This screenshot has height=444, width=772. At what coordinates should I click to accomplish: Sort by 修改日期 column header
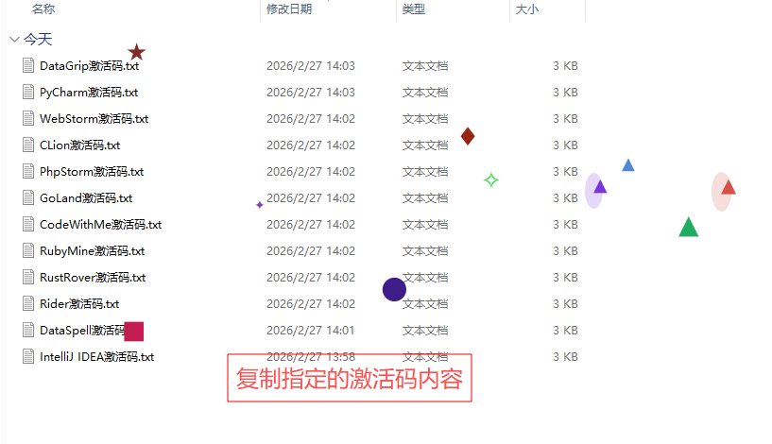(289, 9)
